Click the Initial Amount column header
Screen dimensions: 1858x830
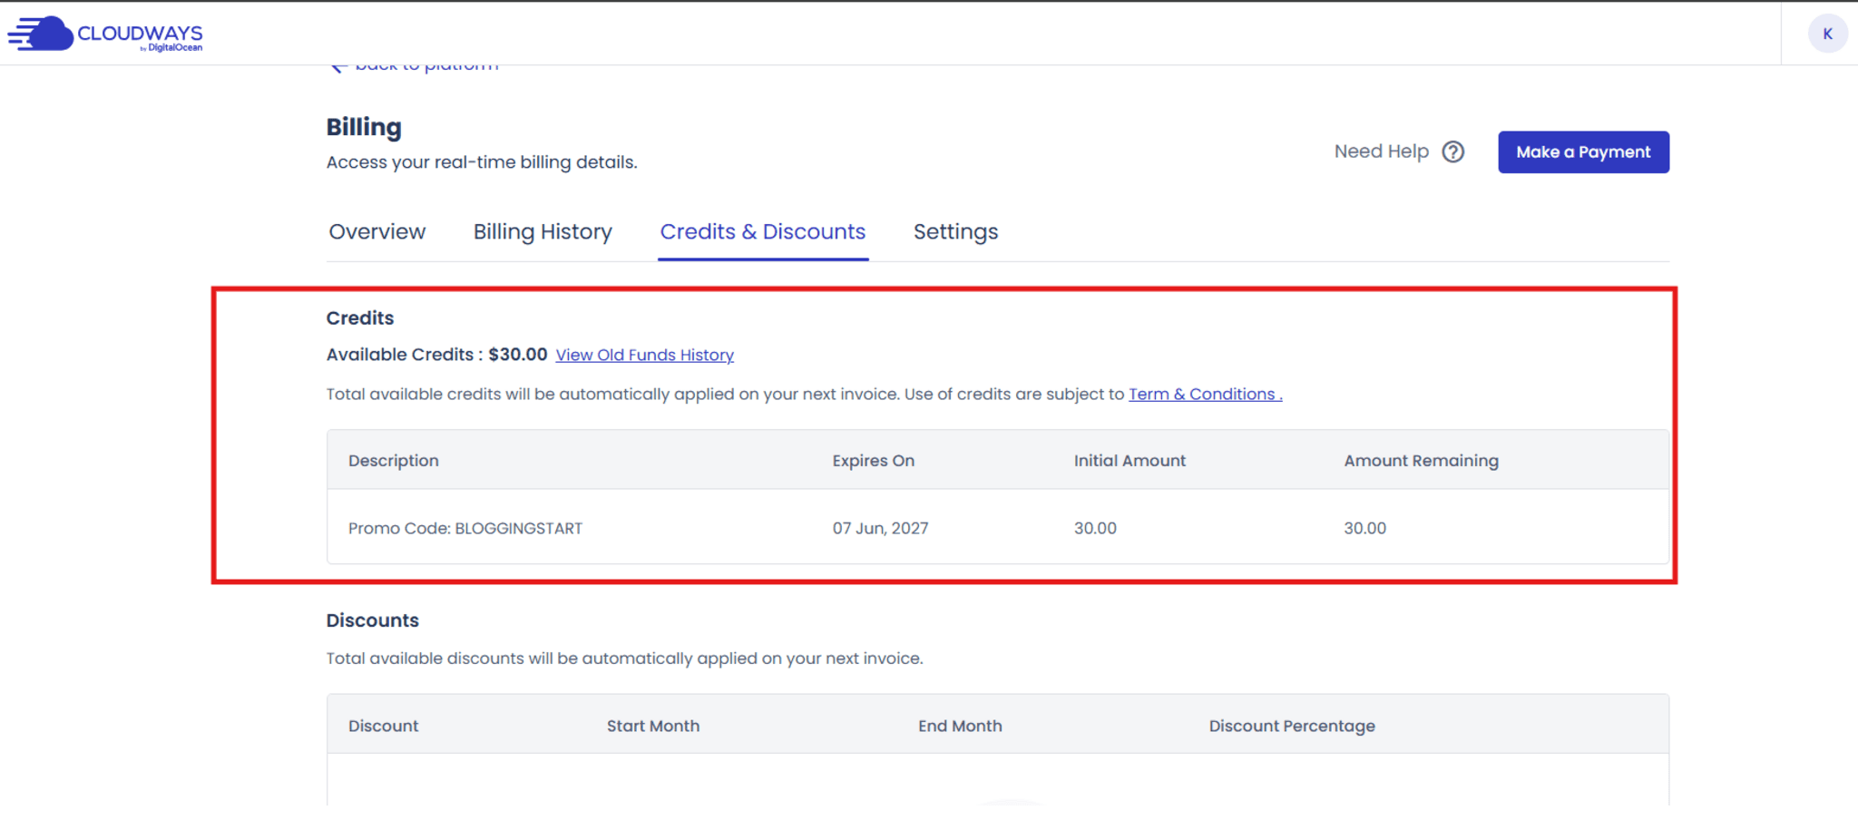coord(1129,461)
